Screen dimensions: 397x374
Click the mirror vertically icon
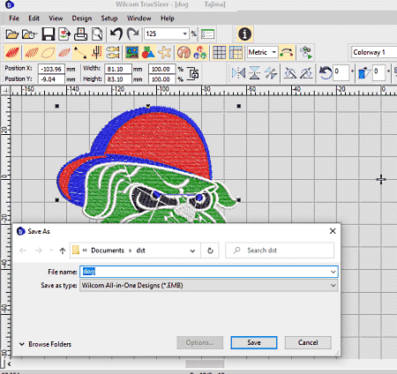254,73
